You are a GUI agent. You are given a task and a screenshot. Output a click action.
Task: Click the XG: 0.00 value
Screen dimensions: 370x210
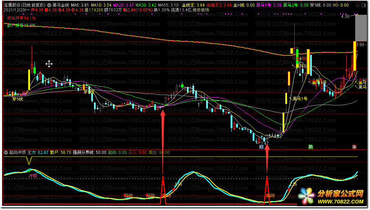[x=340, y=5]
